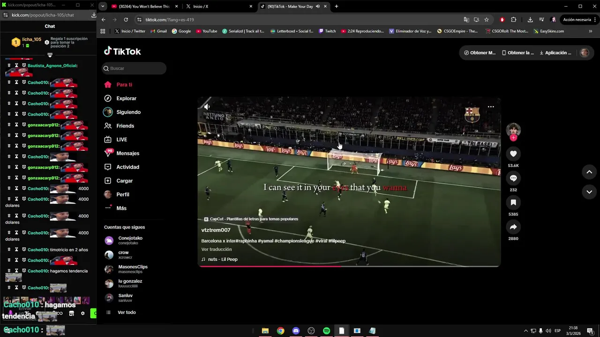This screenshot has width=600, height=337.
Task: Open comments on the video (232)
Action: 513,178
